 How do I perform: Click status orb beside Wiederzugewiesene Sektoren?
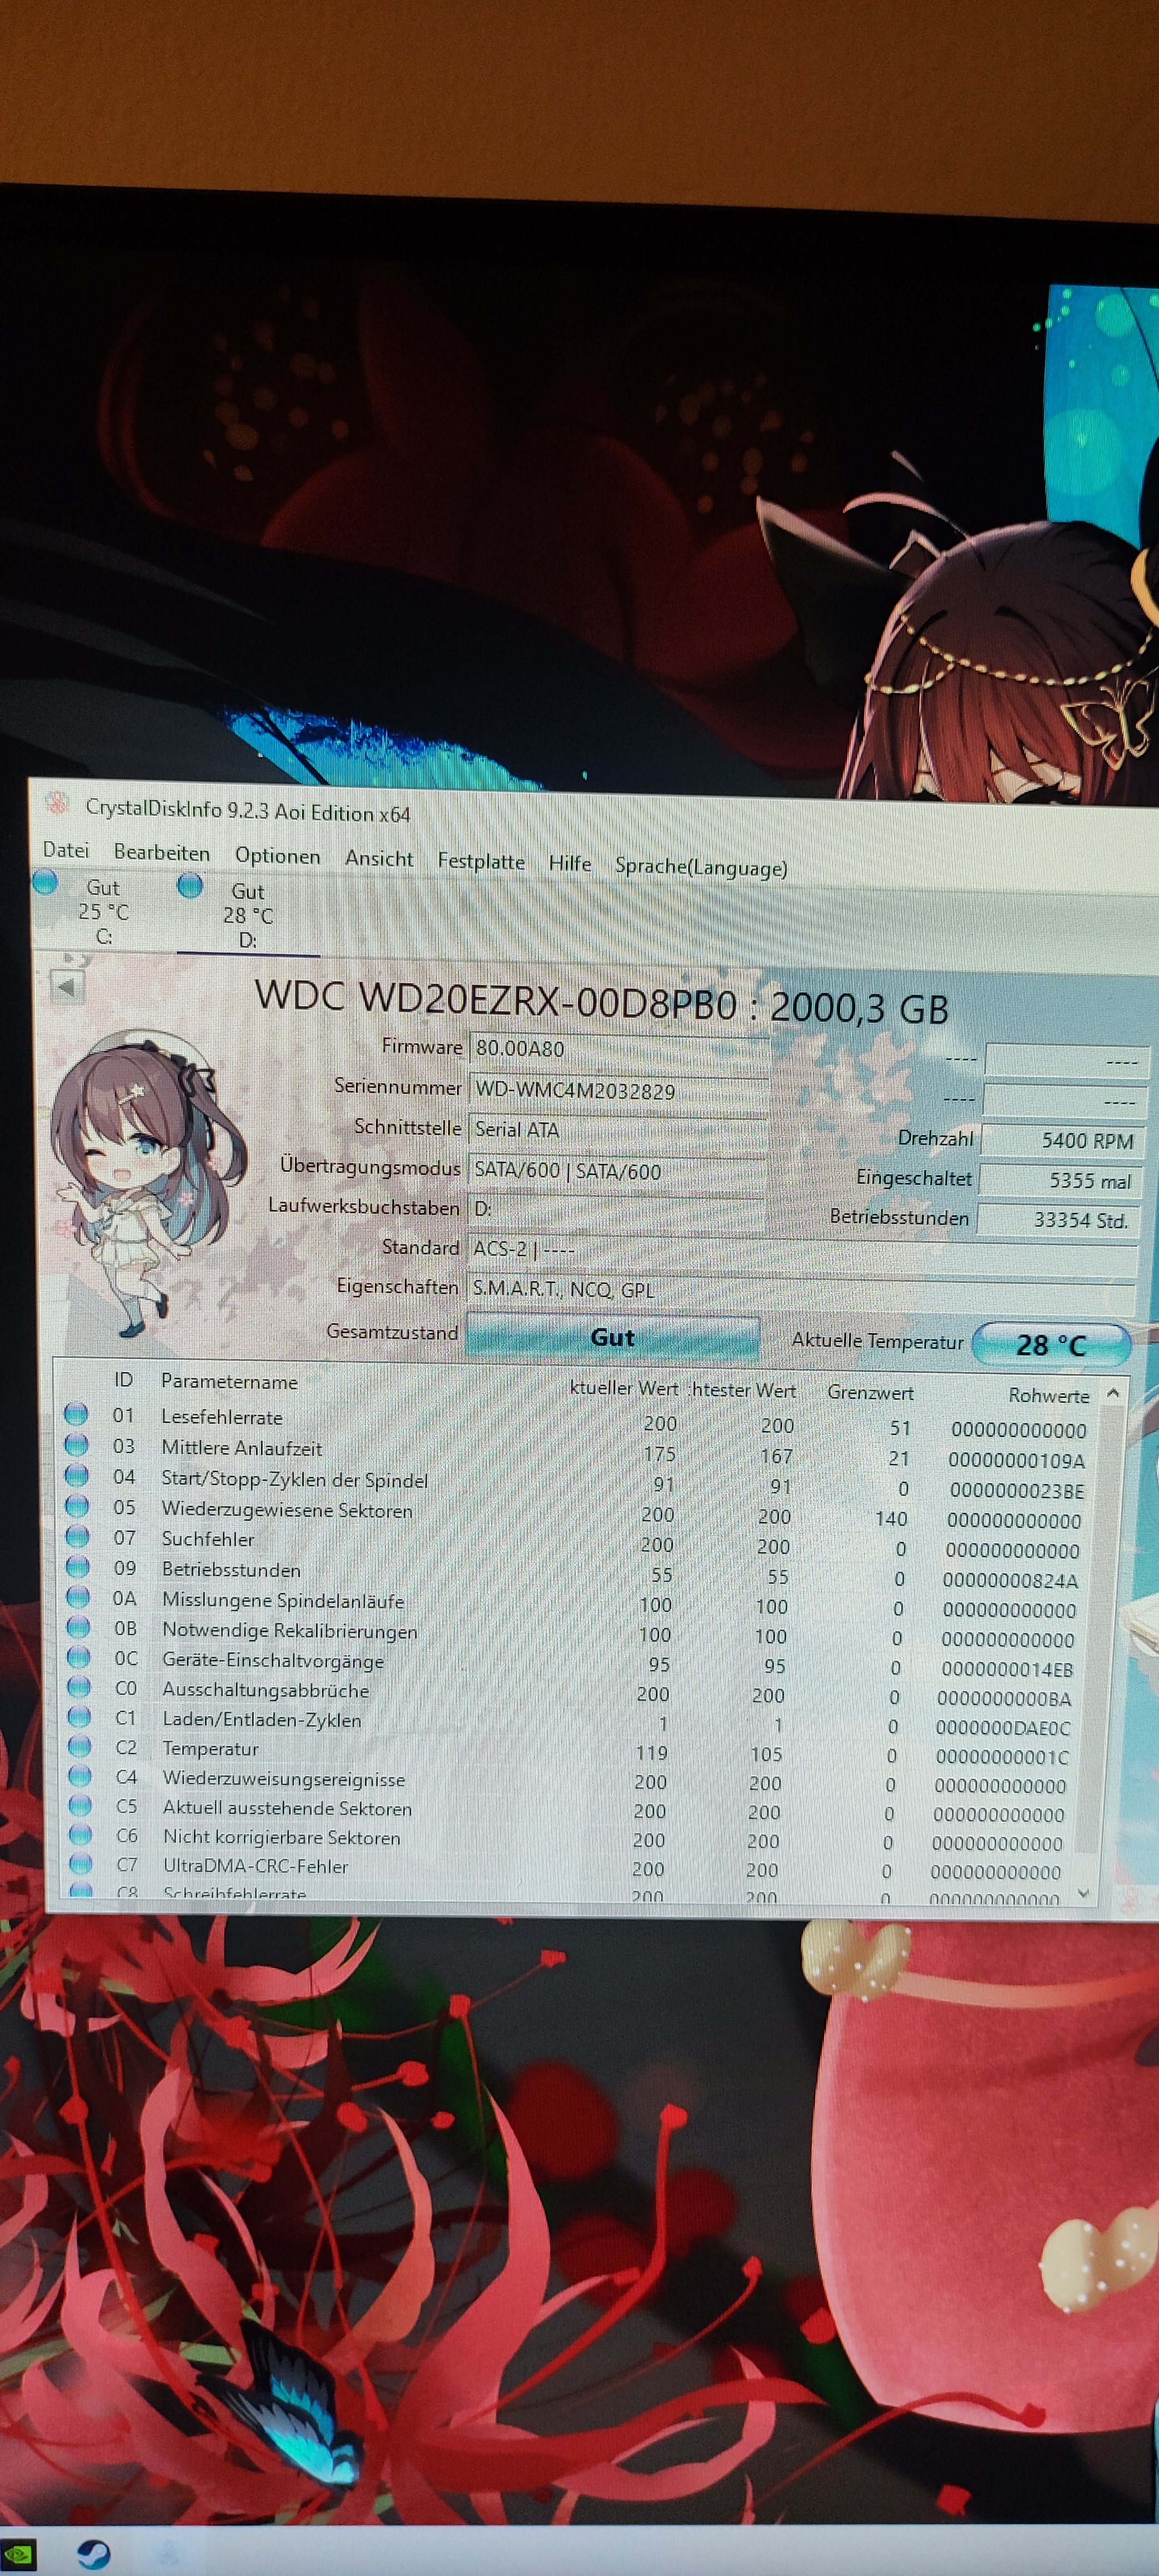coord(76,1506)
